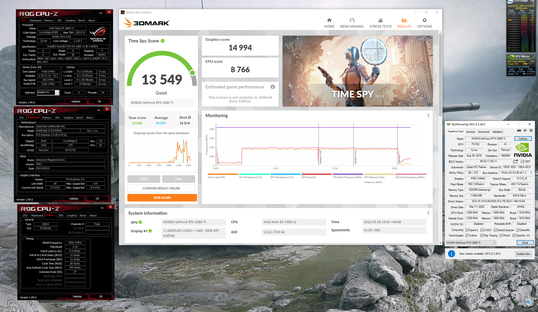Click the green check next to Display #1

150,231
